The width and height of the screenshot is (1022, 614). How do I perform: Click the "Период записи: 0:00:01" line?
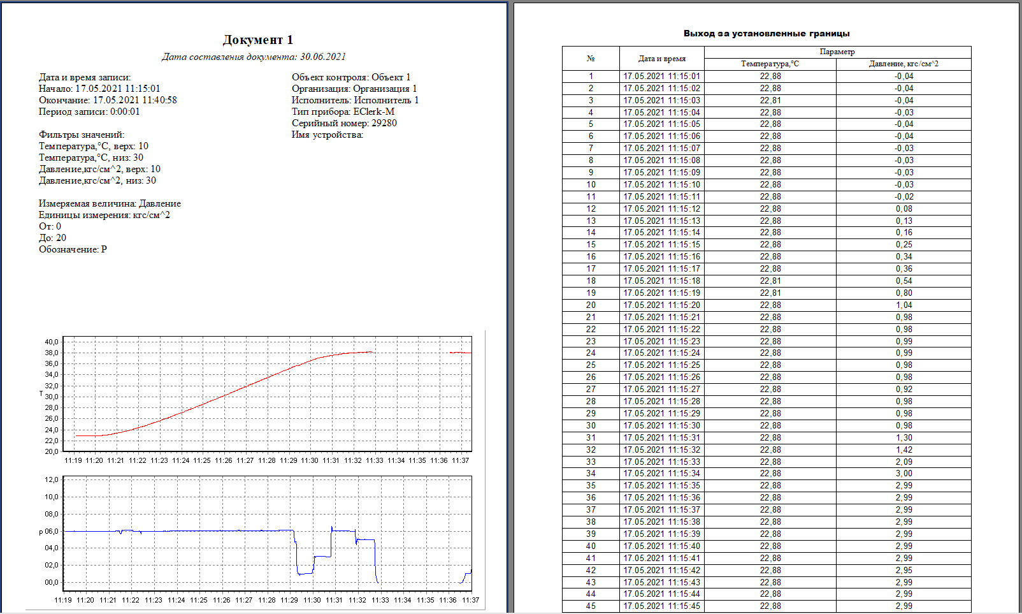[x=89, y=112]
